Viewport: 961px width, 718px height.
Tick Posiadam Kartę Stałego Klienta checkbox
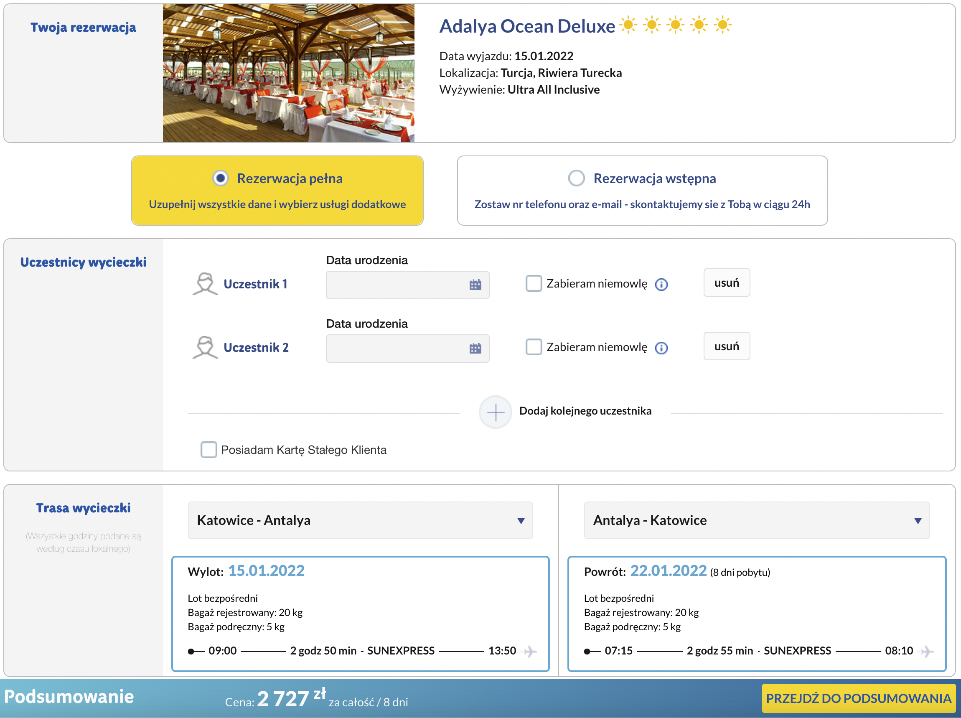208,450
